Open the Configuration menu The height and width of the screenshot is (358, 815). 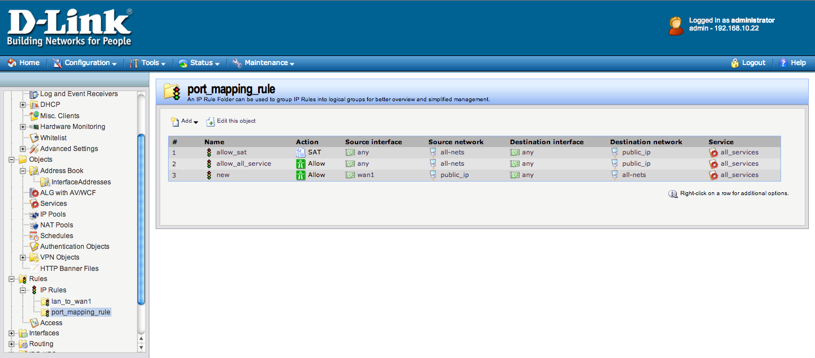tap(85, 63)
